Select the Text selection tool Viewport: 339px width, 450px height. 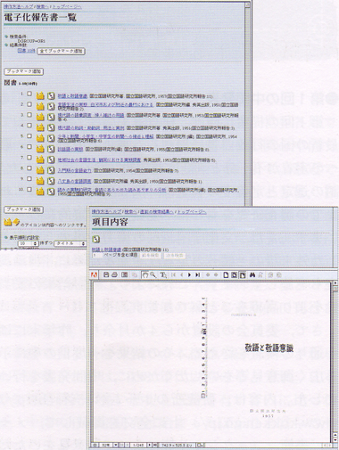pos(163,274)
